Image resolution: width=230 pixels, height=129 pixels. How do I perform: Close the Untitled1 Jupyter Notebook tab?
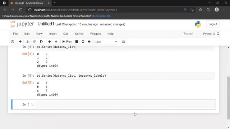click(x=49, y=3)
